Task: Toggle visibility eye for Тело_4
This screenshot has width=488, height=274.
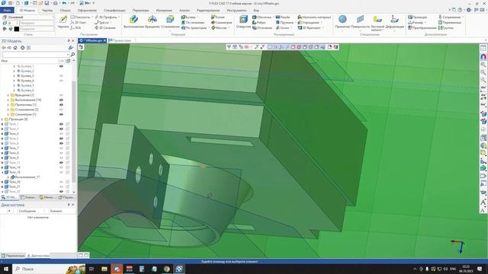Action: 61,134
